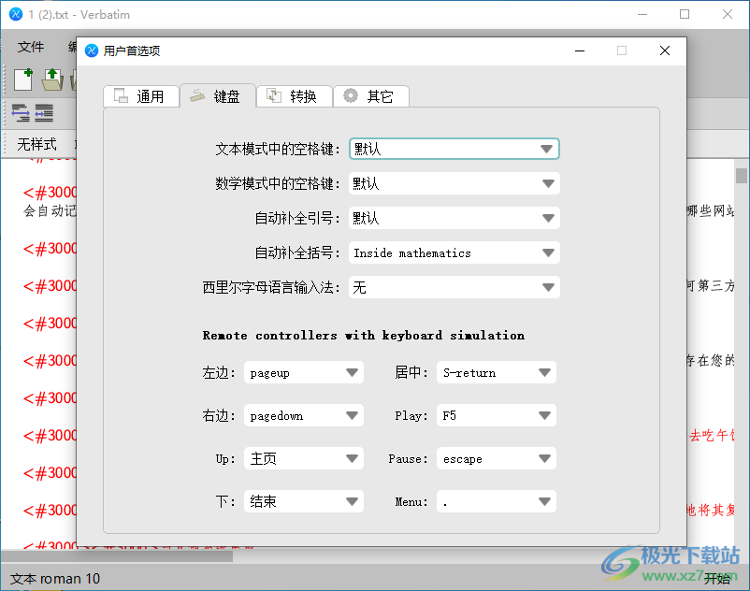Click the open file folder icon with green arrow

(52, 79)
